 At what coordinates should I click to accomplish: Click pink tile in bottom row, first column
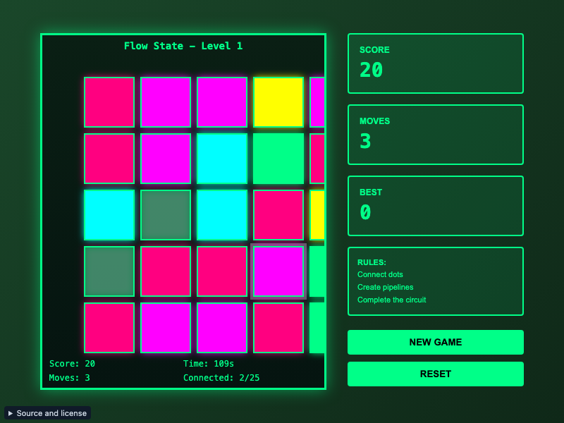109,328
